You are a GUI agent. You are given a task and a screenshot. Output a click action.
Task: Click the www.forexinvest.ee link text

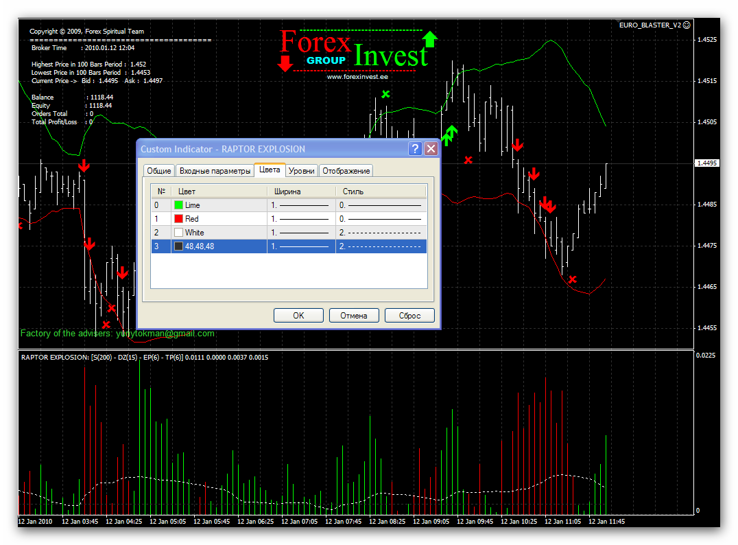[357, 76]
